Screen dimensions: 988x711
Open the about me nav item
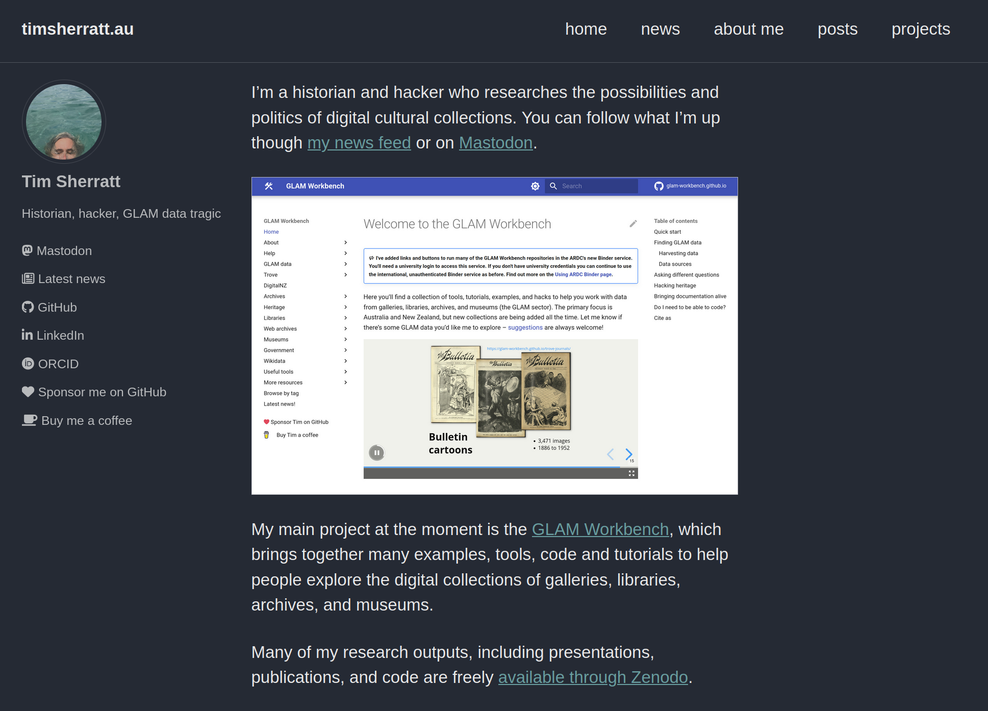pos(748,29)
